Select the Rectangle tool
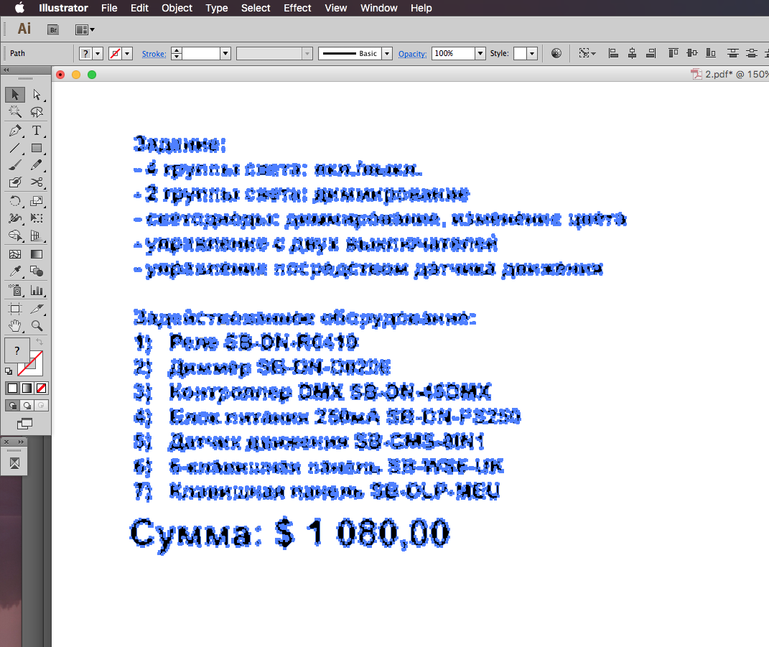The image size is (769, 647). (37, 148)
